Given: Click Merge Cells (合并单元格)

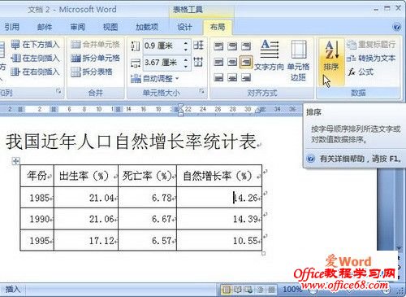Looking at the screenshot, I should click(x=95, y=44).
